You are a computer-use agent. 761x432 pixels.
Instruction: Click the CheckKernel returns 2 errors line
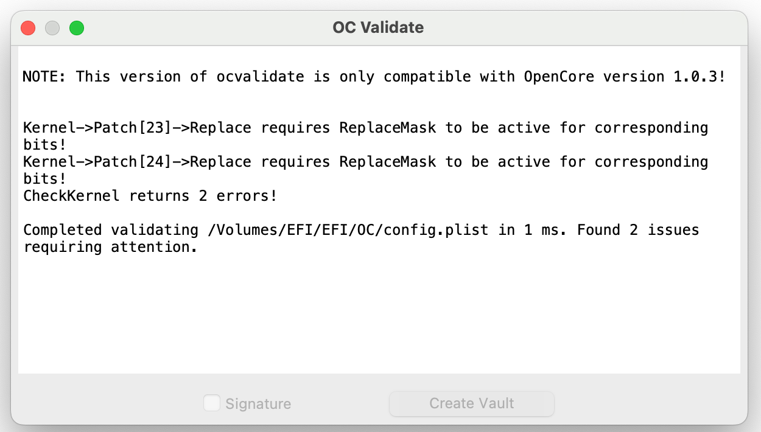click(150, 196)
